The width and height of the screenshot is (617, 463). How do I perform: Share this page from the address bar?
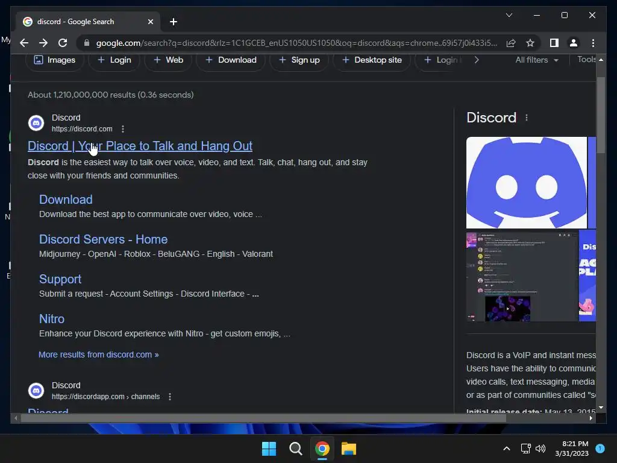(x=511, y=43)
